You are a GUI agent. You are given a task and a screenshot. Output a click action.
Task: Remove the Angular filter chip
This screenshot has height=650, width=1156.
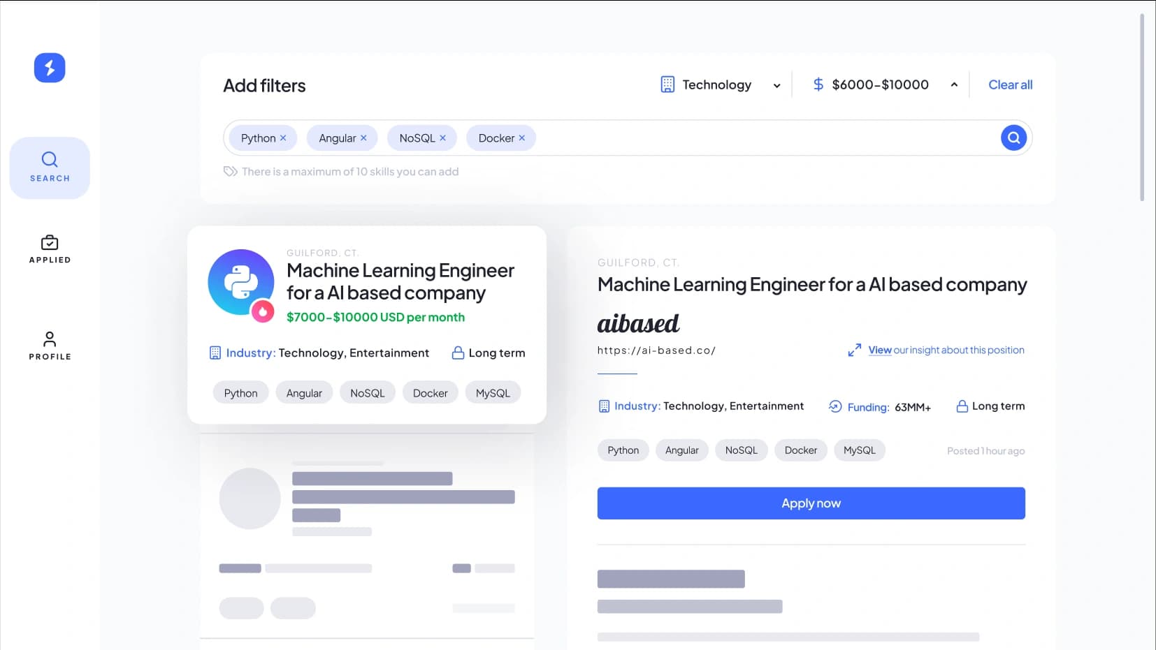[x=364, y=138]
